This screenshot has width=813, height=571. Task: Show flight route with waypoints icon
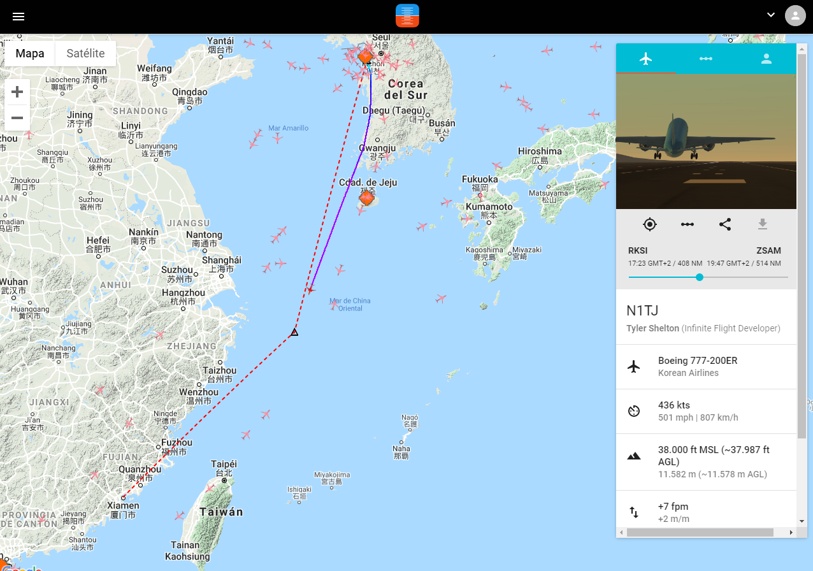pyautogui.click(x=687, y=224)
